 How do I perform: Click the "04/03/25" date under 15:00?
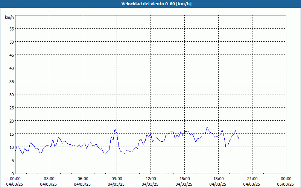pyautogui.click(x=184, y=184)
